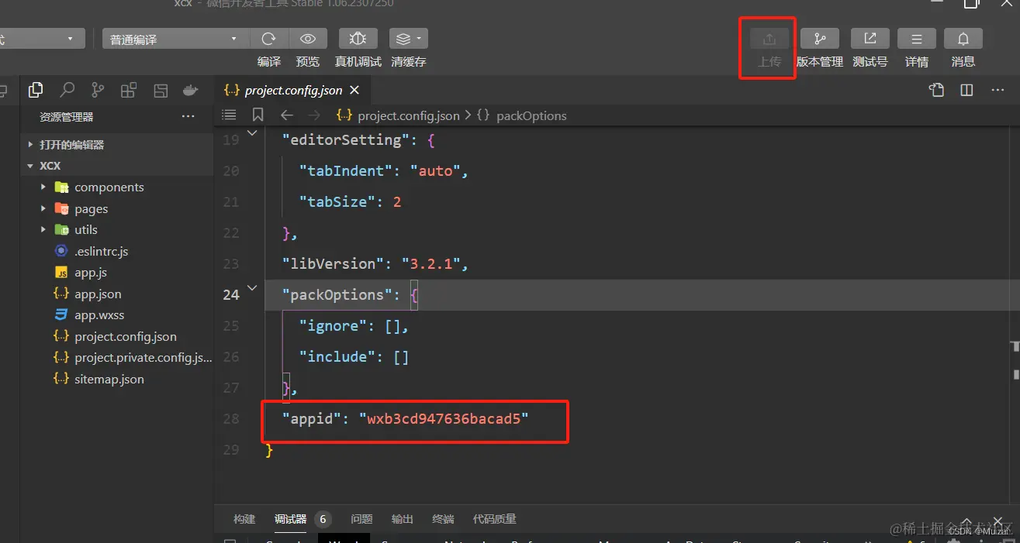Open explorer files icon in sidebar
This screenshot has width=1020, height=543.
pos(36,91)
